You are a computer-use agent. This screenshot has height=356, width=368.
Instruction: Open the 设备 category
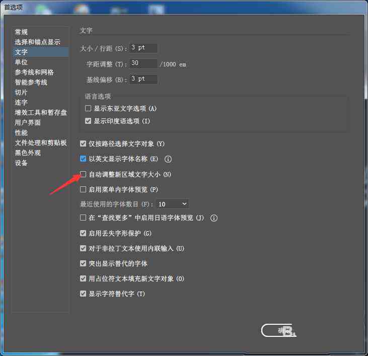pos(21,163)
